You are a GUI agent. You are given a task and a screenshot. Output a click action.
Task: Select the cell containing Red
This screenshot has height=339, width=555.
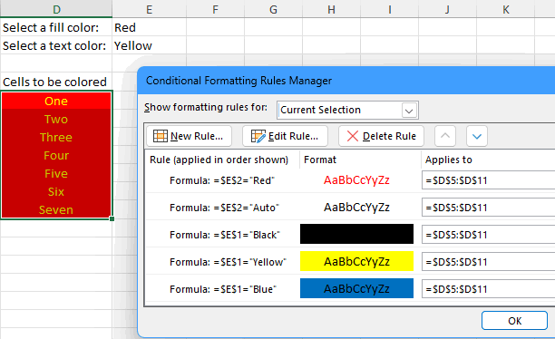coord(150,27)
